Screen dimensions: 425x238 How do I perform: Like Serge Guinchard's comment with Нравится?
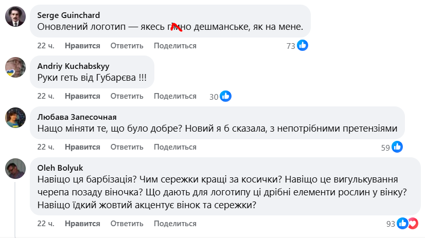pyautogui.click(x=82, y=46)
